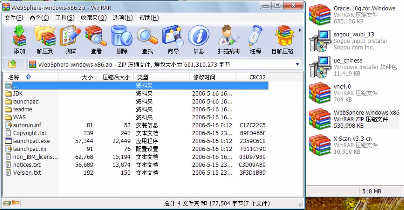Select the 添加 (Add) toolbar icon

pyautogui.click(x=19, y=38)
